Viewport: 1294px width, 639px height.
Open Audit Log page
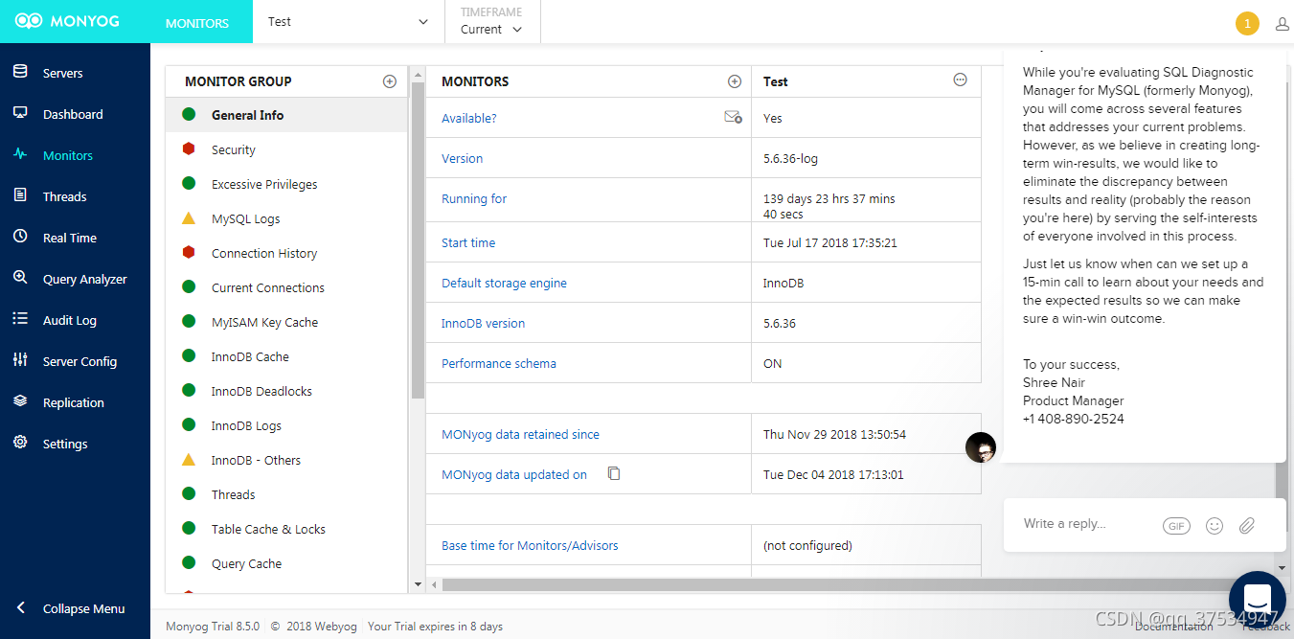pos(70,320)
